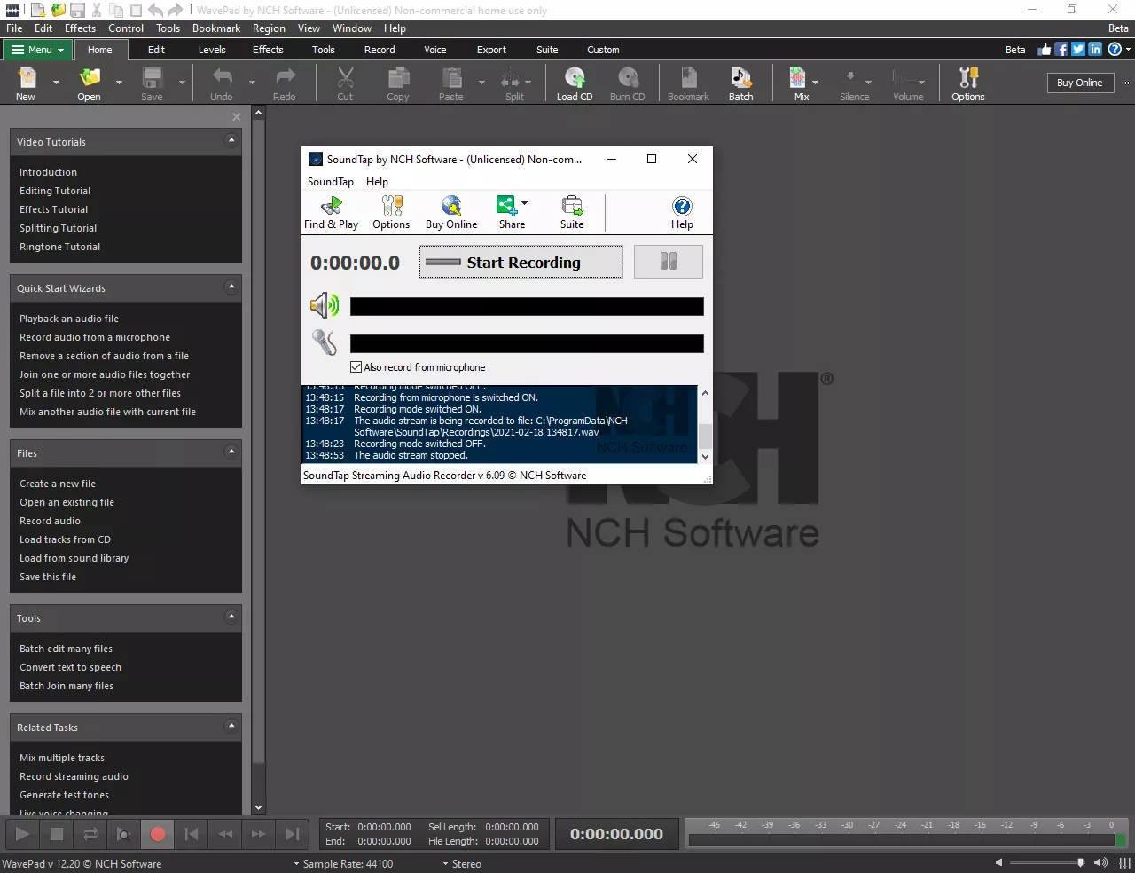Screen dimensions: 1135x873
Task: Open the Editing Tutorial link
Action: pos(55,191)
